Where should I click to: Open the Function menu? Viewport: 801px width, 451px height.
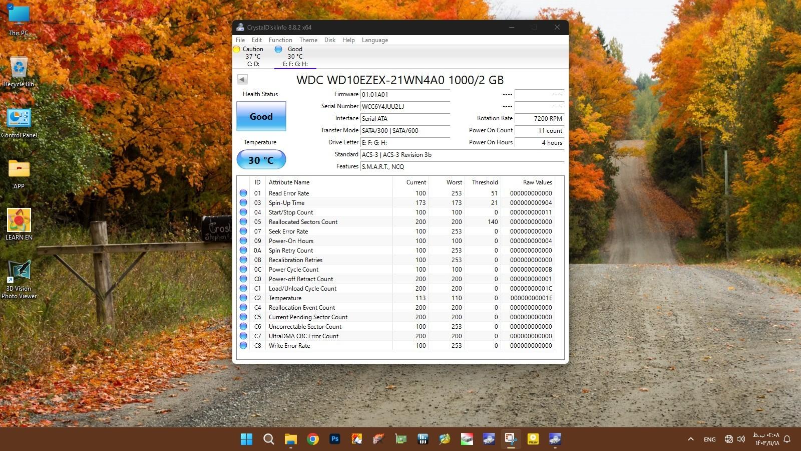pos(280,40)
